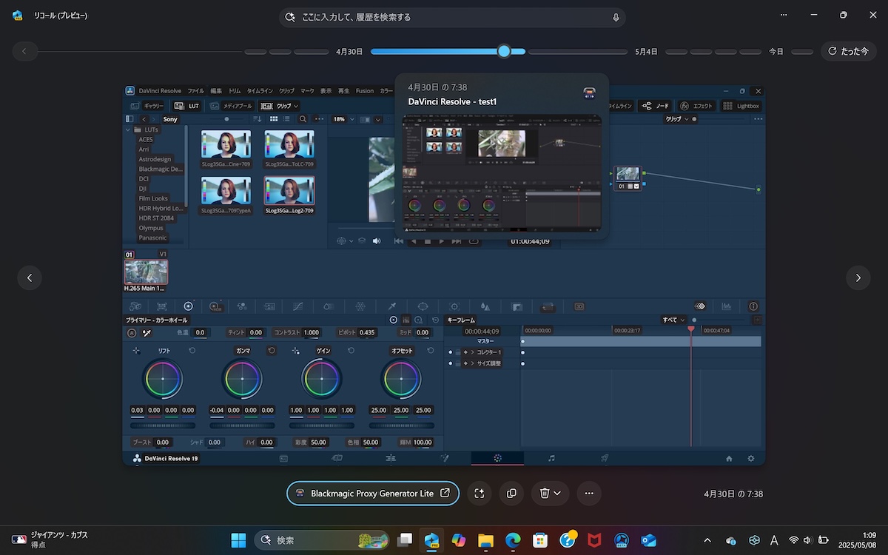Open Copilot from the taskbar
This screenshot has height=555, width=888.
click(x=459, y=540)
